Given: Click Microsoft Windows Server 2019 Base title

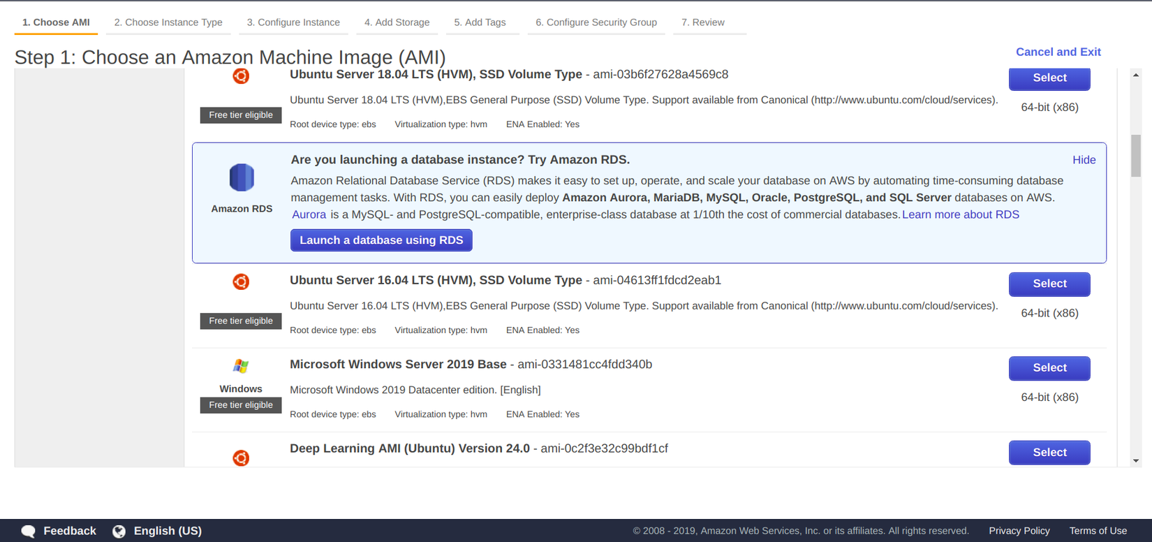Looking at the screenshot, I should (398, 365).
